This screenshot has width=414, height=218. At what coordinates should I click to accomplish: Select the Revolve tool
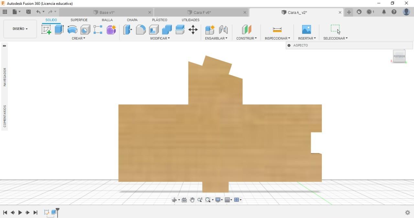(x=72, y=30)
